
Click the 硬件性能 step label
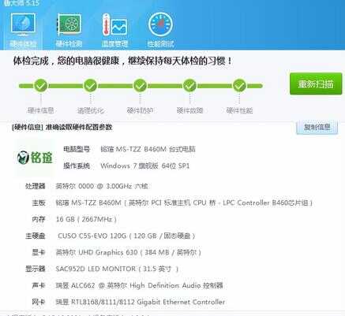click(239, 110)
